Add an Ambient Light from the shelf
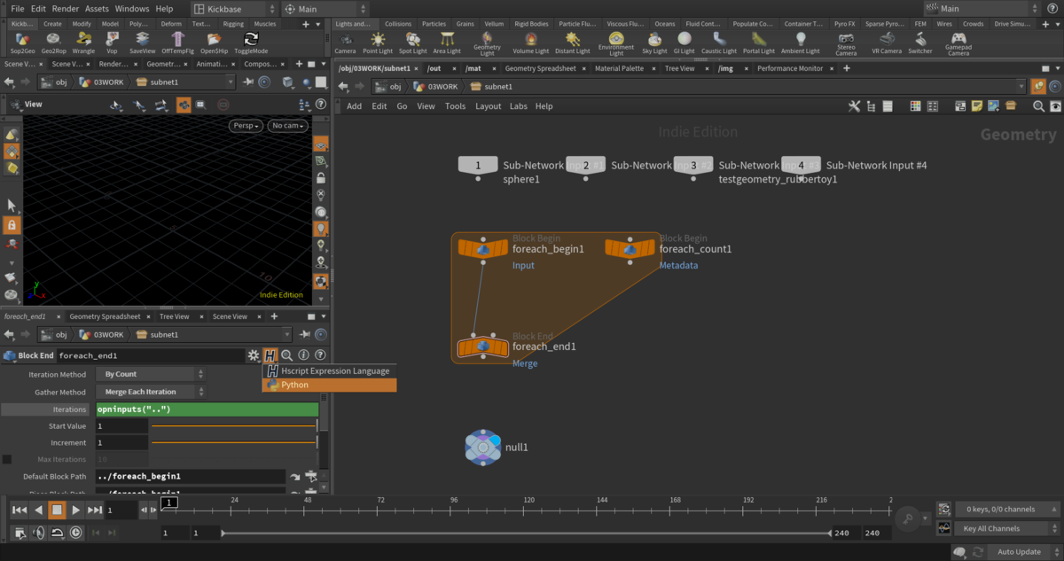1064x561 pixels. [x=801, y=43]
